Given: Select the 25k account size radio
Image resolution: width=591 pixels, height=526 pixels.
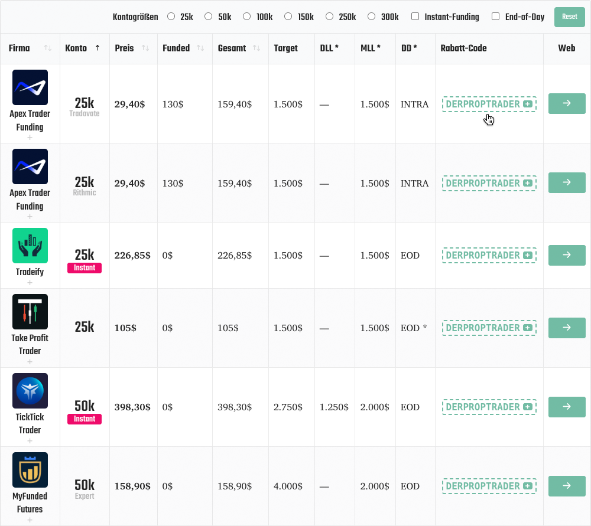Looking at the screenshot, I should click(x=171, y=17).
